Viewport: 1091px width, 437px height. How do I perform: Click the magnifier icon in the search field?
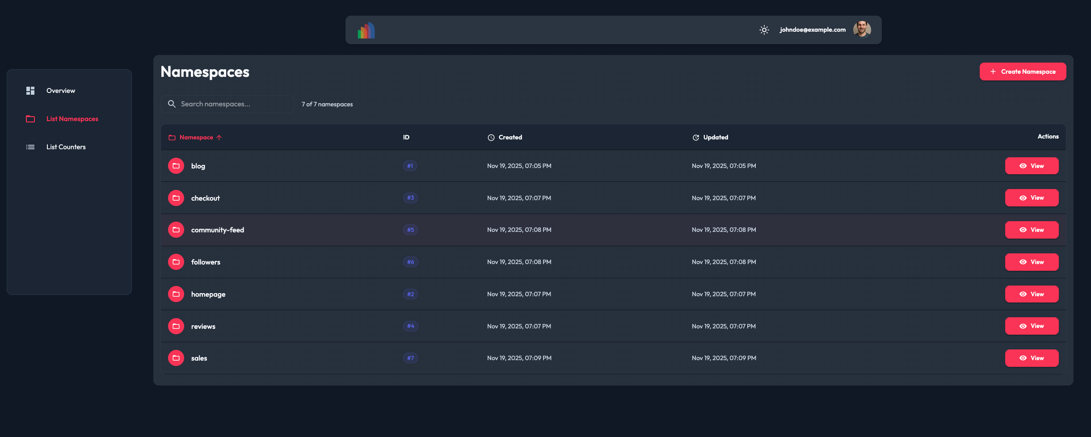(172, 104)
